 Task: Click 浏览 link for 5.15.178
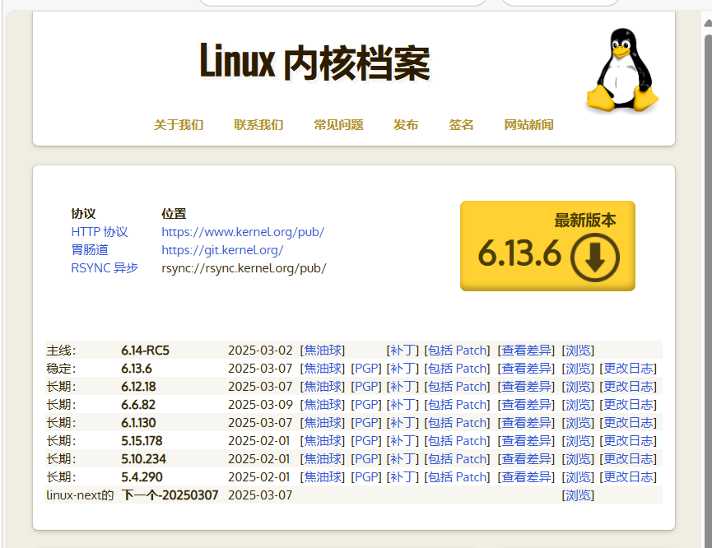point(578,441)
